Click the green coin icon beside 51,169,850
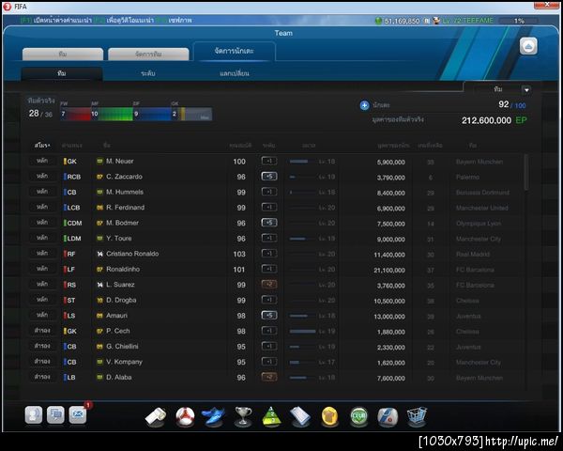 click(378, 21)
